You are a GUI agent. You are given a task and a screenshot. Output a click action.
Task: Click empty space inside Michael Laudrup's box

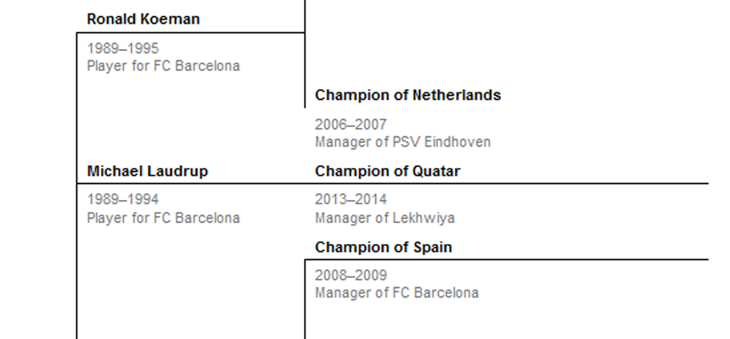pos(191,279)
